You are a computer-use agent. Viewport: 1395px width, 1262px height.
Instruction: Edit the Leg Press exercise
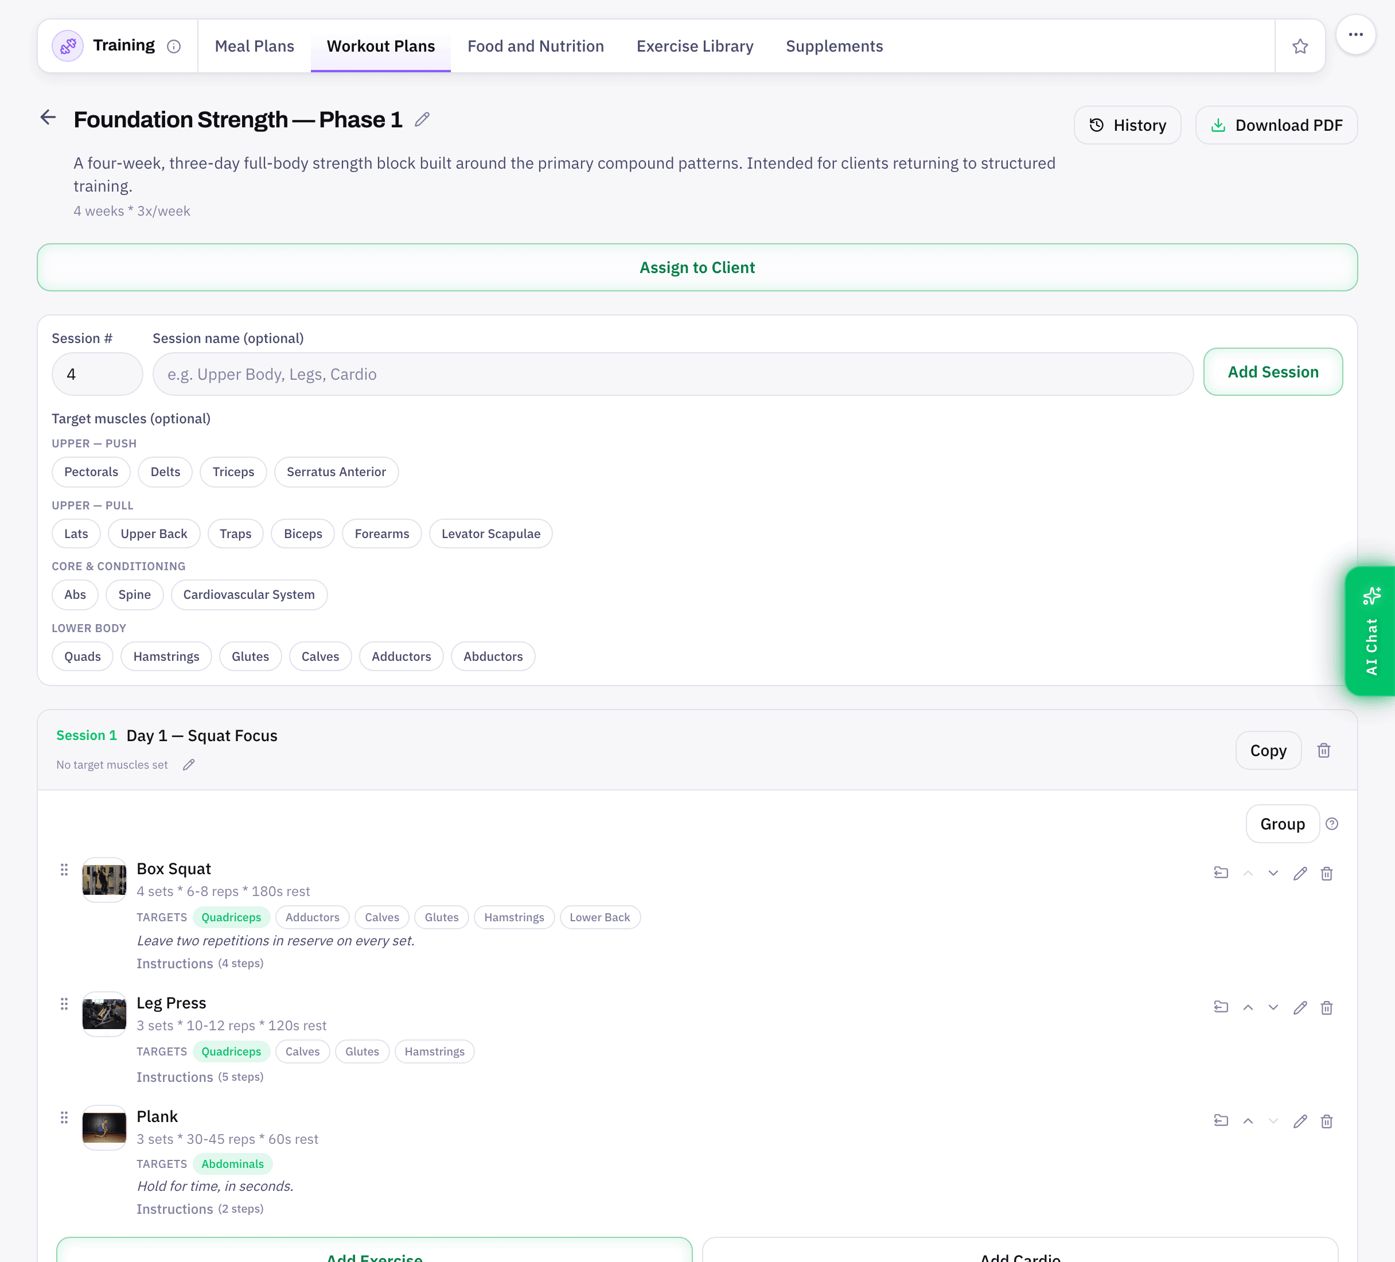(x=1300, y=1008)
